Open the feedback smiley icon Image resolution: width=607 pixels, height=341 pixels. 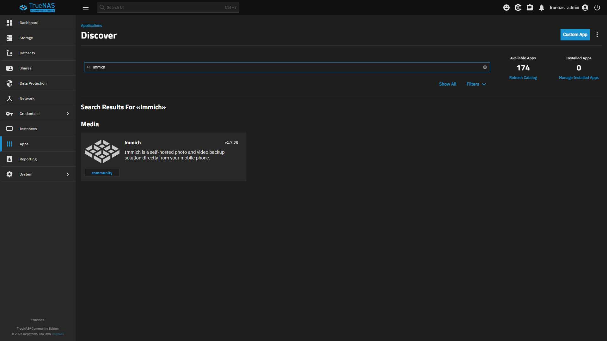[x=506, y=8]
